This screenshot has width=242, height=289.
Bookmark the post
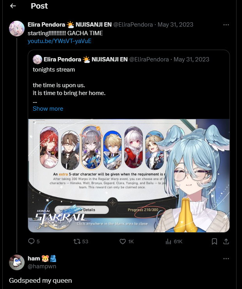pos(214,241)
